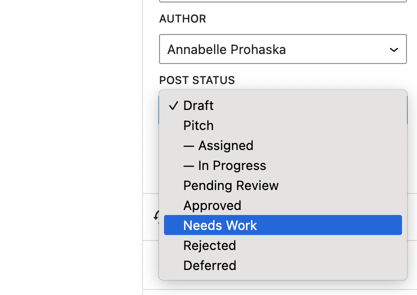
Task: Click the chevron arrow in Author field
Action: click(394, 50)
